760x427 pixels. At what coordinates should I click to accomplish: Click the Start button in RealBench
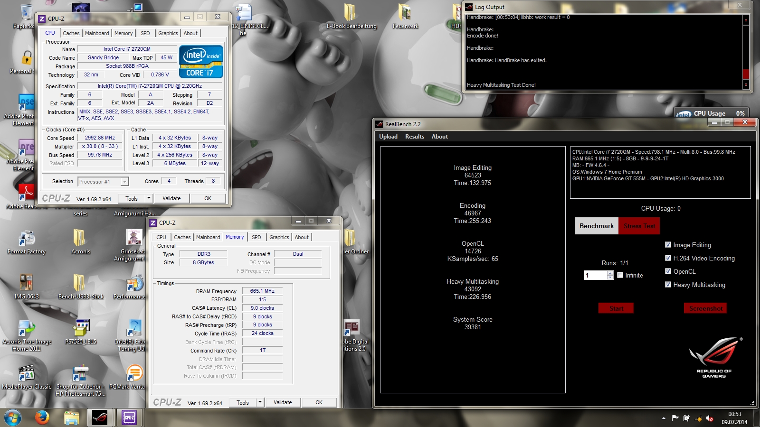tap(616, 308)
